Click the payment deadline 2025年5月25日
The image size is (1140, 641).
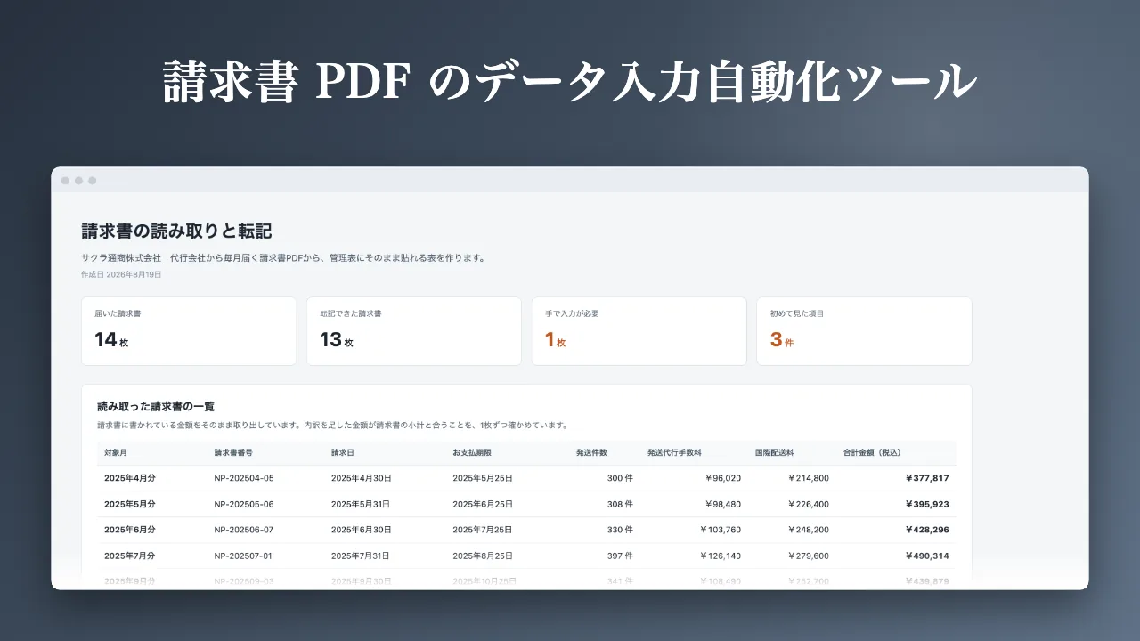point(483,478)
